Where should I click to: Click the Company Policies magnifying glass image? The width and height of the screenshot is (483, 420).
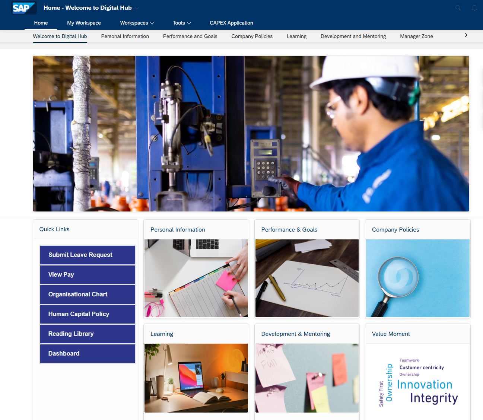[x=417, y=278]
